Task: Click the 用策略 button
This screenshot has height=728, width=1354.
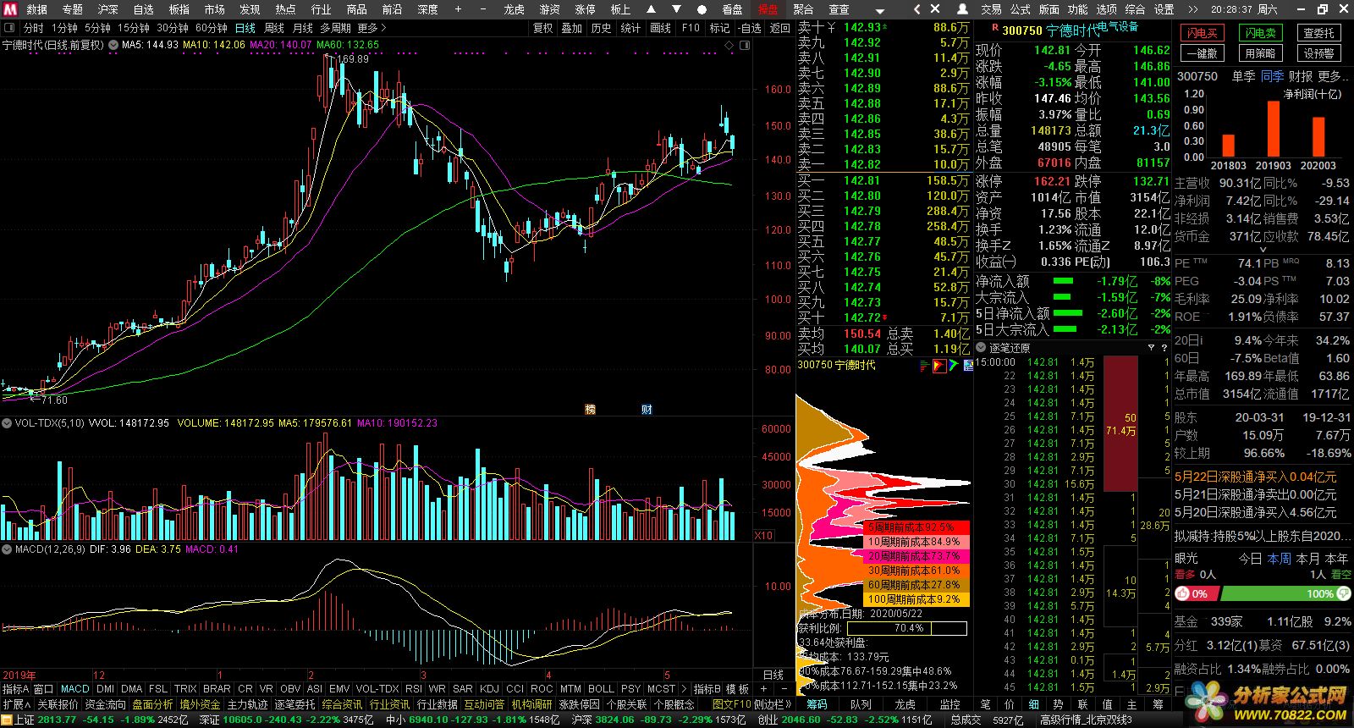Action: pos(1260,52)
